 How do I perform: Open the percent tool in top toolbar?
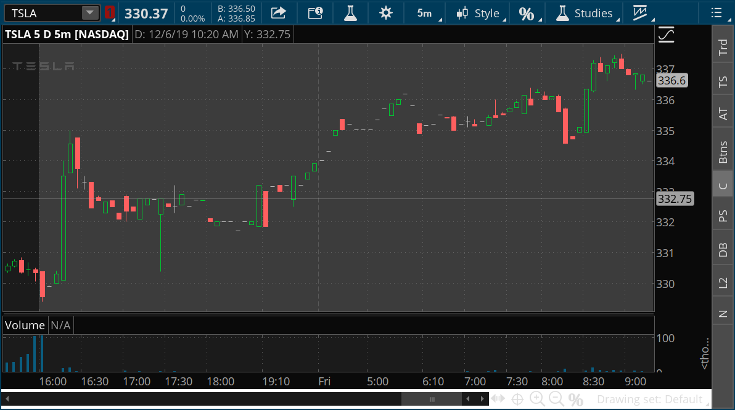527,14
